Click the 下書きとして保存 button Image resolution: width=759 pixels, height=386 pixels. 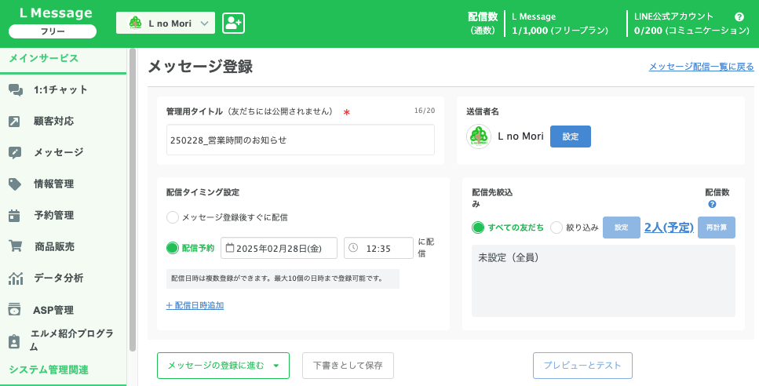348,366
